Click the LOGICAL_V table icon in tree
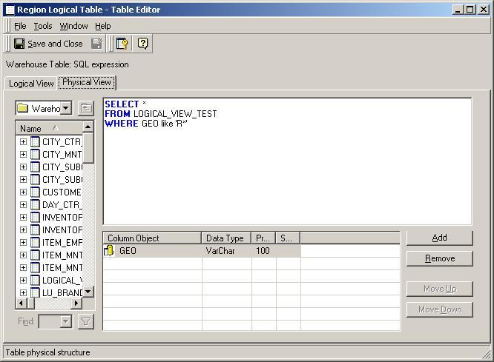This screenshot has width=494, height=362. point(35,280)
